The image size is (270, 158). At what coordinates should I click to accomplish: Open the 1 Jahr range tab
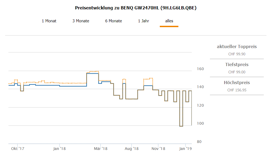click(144, 21)
